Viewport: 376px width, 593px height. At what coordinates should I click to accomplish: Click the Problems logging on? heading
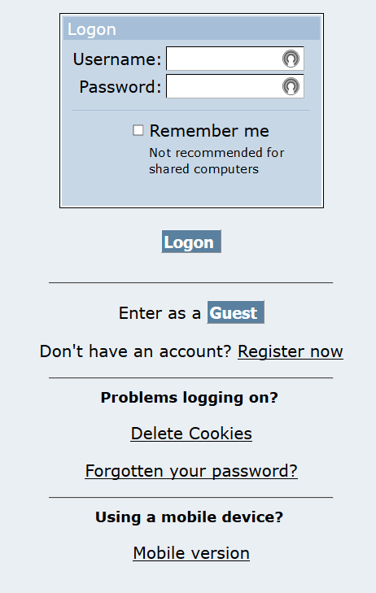(190, 398)
